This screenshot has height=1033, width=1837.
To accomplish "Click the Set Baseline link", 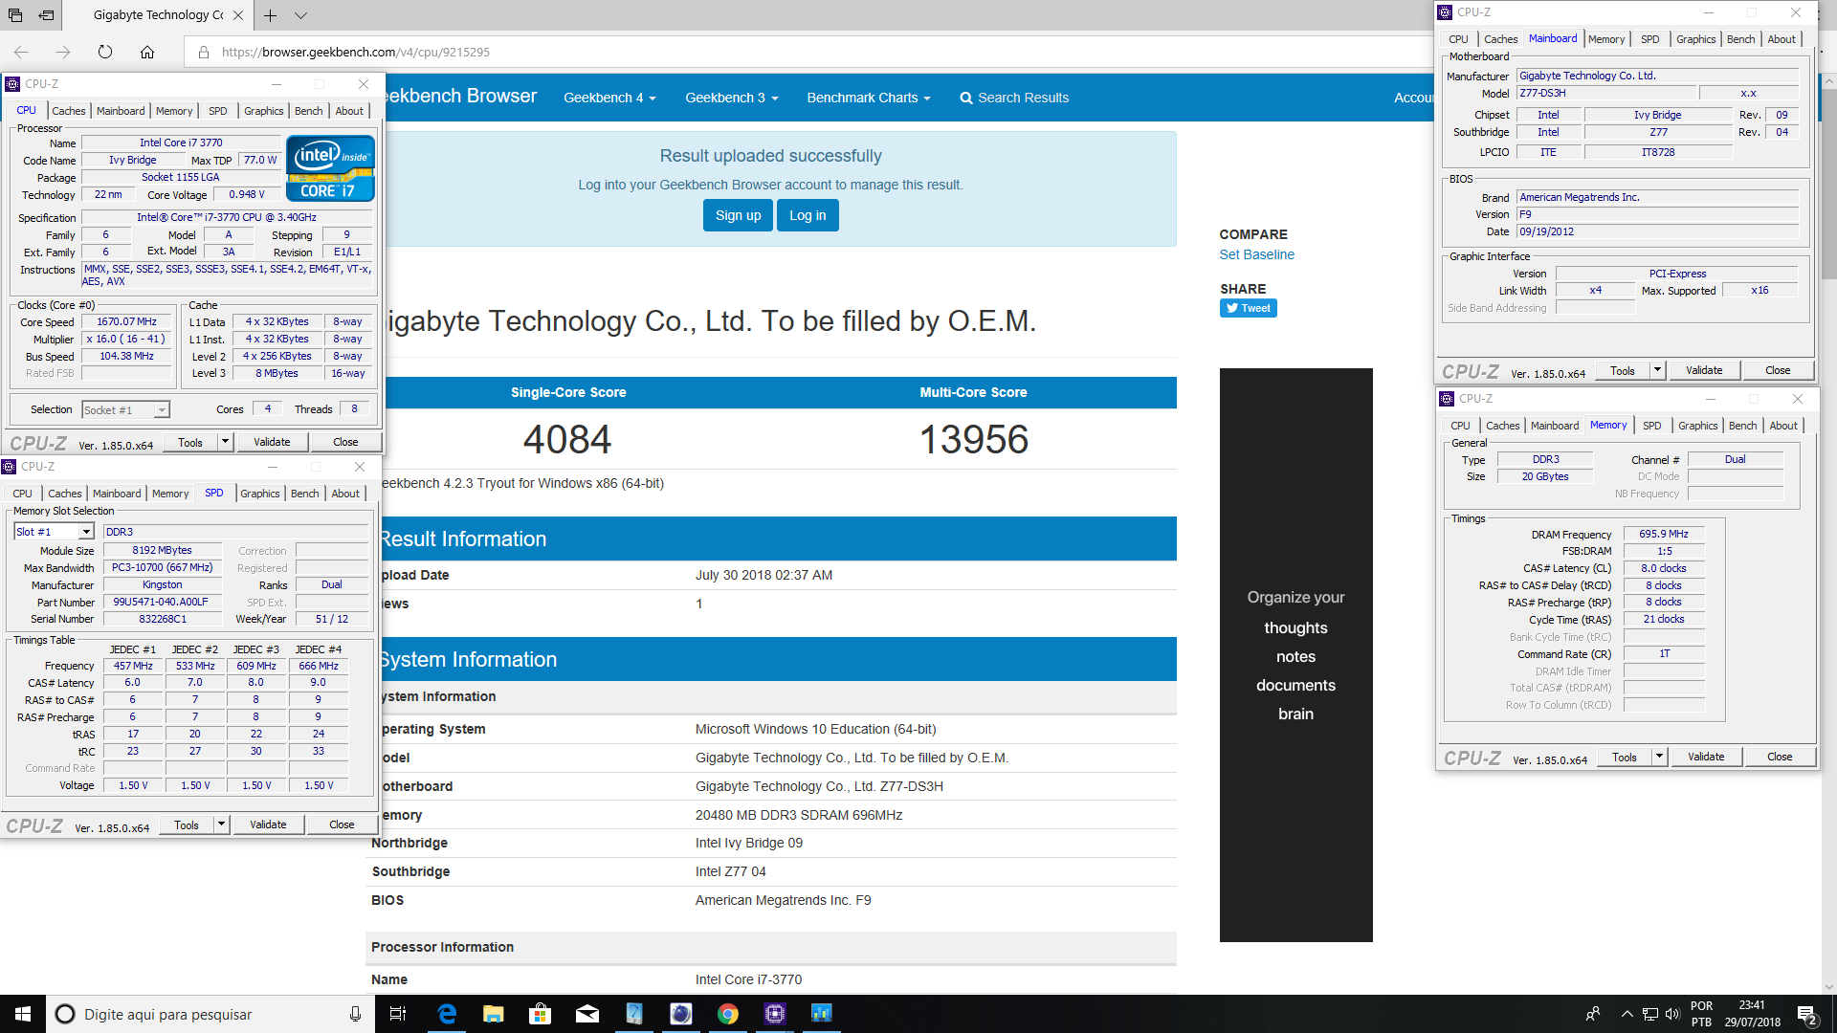I will (x=1256, y=254).
